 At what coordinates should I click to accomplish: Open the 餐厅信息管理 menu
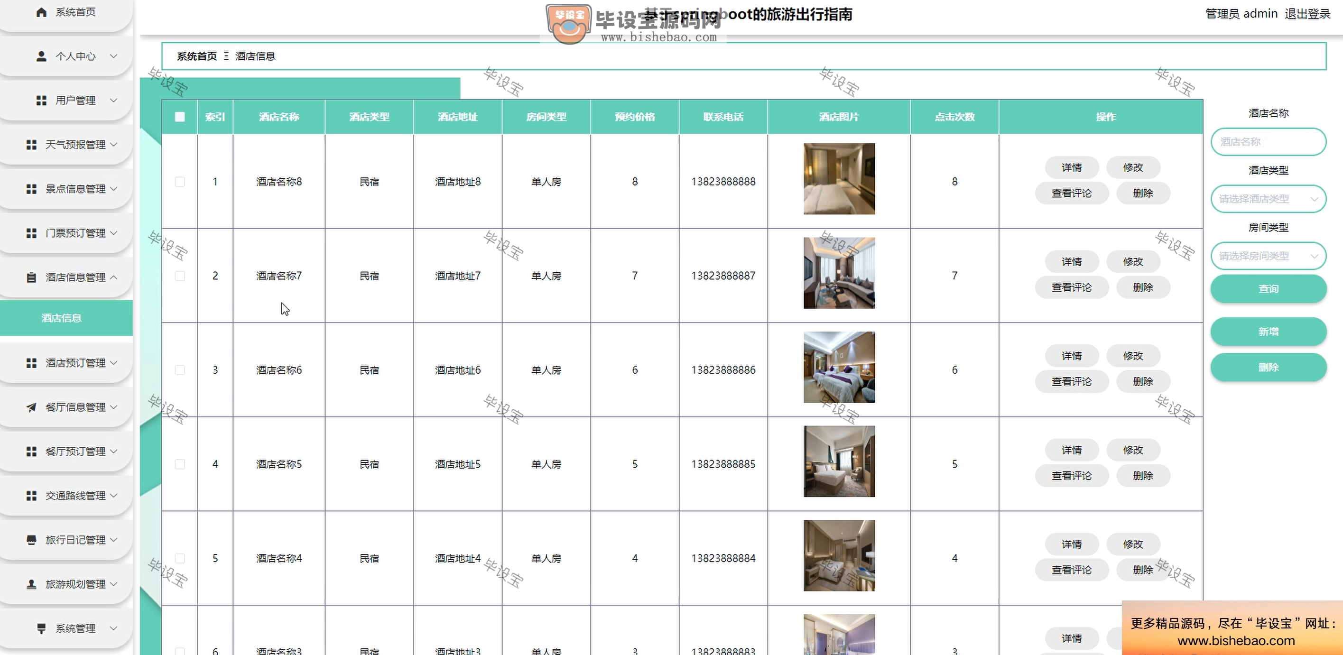click(x=66, y=407)
